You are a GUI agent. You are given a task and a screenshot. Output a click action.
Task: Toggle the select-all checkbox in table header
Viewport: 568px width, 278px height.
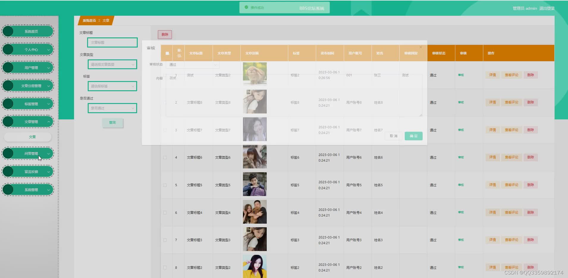coord(167,53)
